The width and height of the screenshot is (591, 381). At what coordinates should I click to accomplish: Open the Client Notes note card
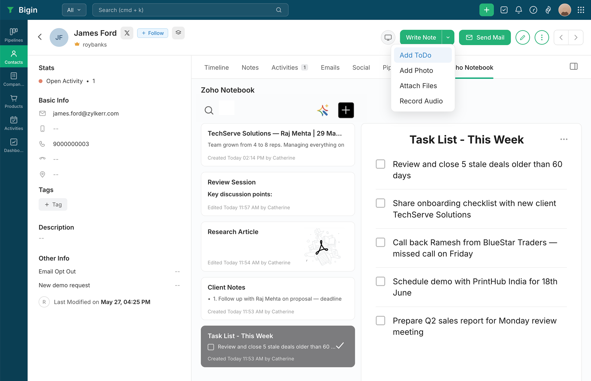point(278,299)
